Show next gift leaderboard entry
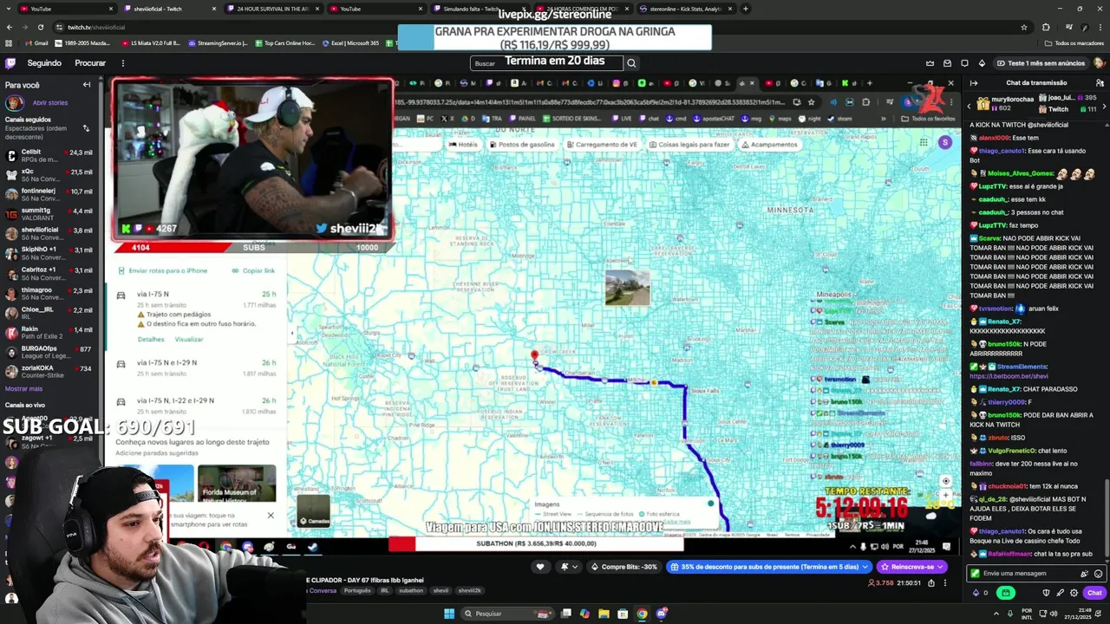Viewport: 1110px width, 624px height. tap(1105, 105)
